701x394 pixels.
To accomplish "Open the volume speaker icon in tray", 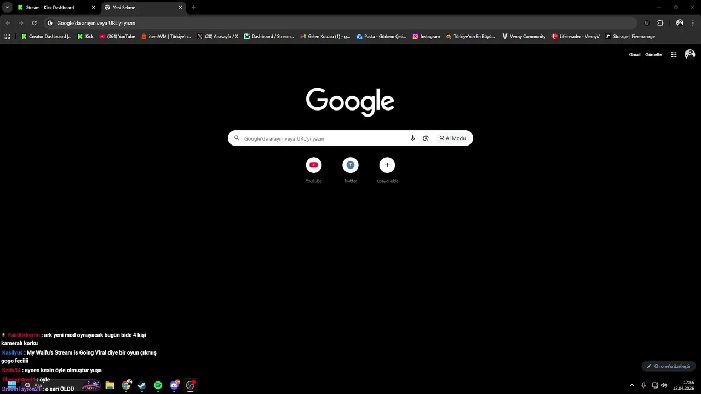I will [x=664, y=385].
